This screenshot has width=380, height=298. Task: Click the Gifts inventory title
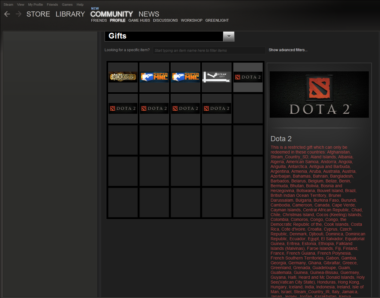pyautogui.click(x=118, y=36)
